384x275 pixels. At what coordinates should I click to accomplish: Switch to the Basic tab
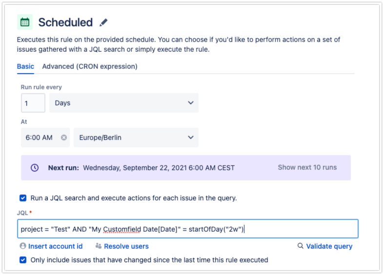click(x=25, y=66)
